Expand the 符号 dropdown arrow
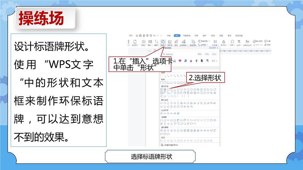The width and height of the screenshot is (303, 170). coord(234,45)
